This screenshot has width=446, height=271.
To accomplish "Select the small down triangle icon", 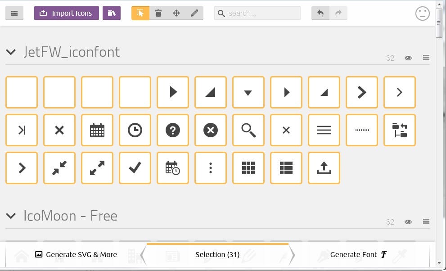I will click(x=248, y=92).
